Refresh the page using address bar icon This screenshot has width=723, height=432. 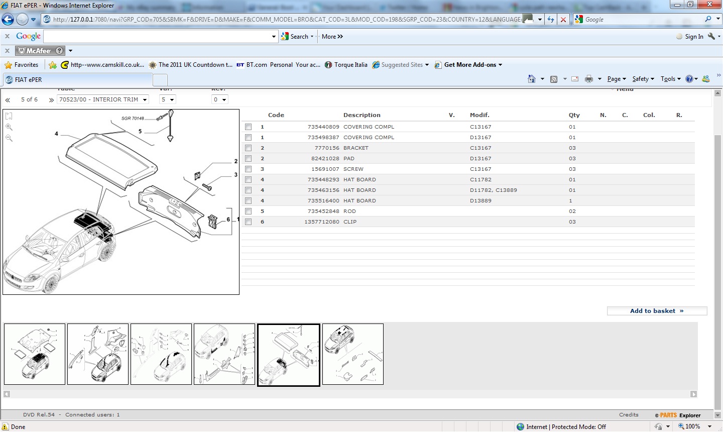[x=551, y=20]
